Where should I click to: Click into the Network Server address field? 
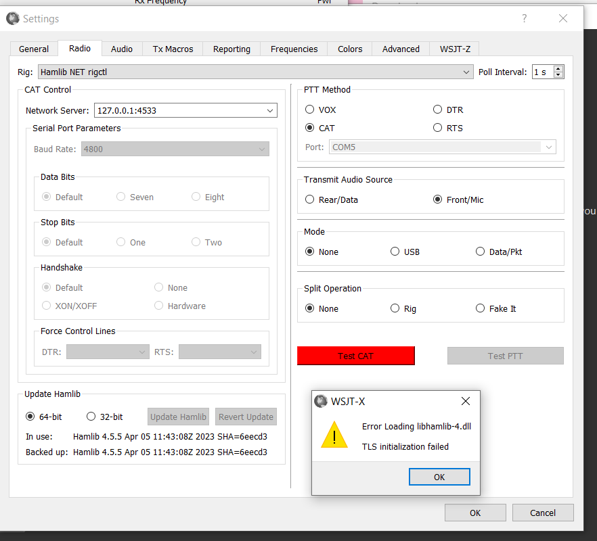pos(179,111)
